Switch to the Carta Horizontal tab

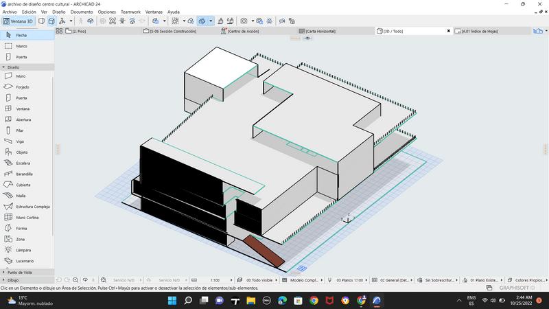[x=320, y=31]
